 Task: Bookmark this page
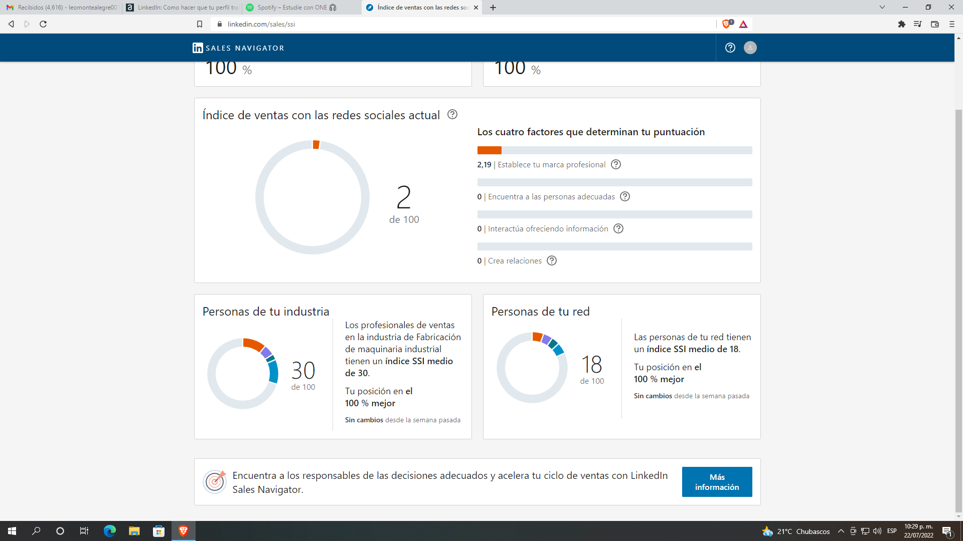[200, 24]
